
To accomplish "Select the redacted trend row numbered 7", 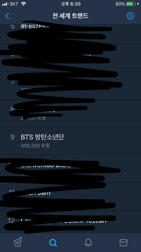I will tap(70, 85).
